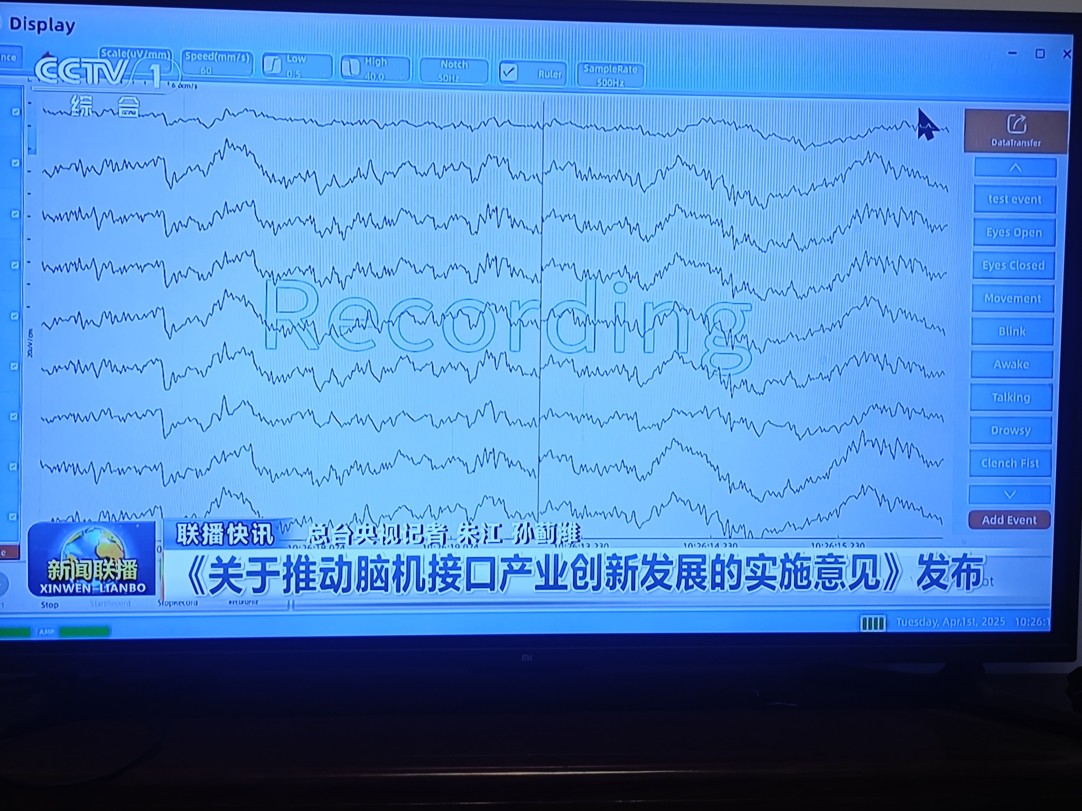Mark an Eyes Open event
Screen dimensions: 1082x811
point(1014,232)
